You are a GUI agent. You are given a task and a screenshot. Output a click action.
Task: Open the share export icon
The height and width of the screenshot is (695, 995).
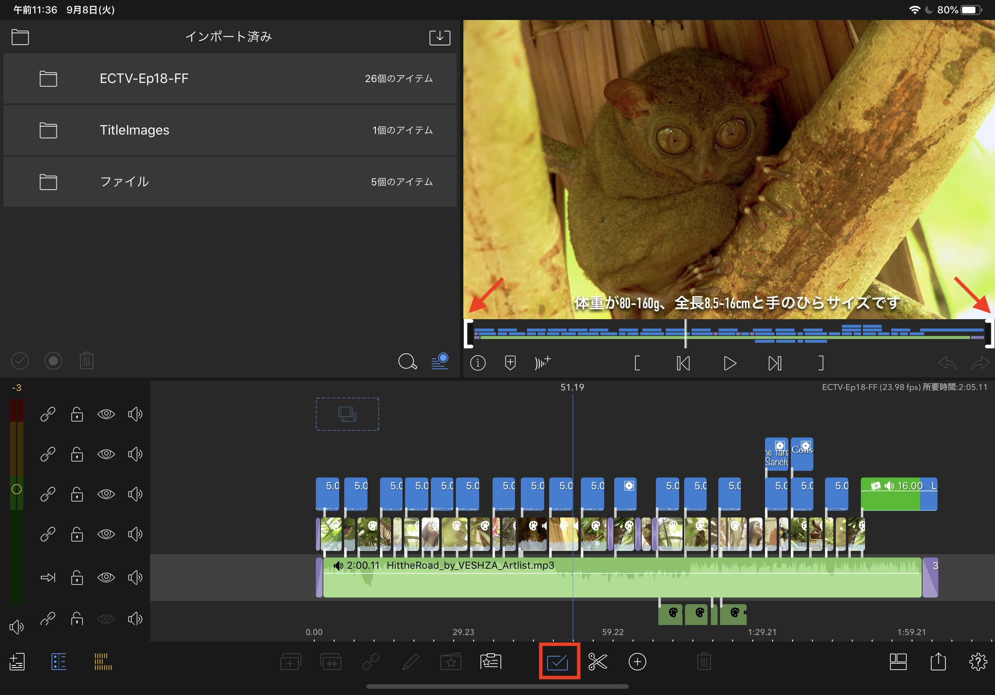point(938,662)
